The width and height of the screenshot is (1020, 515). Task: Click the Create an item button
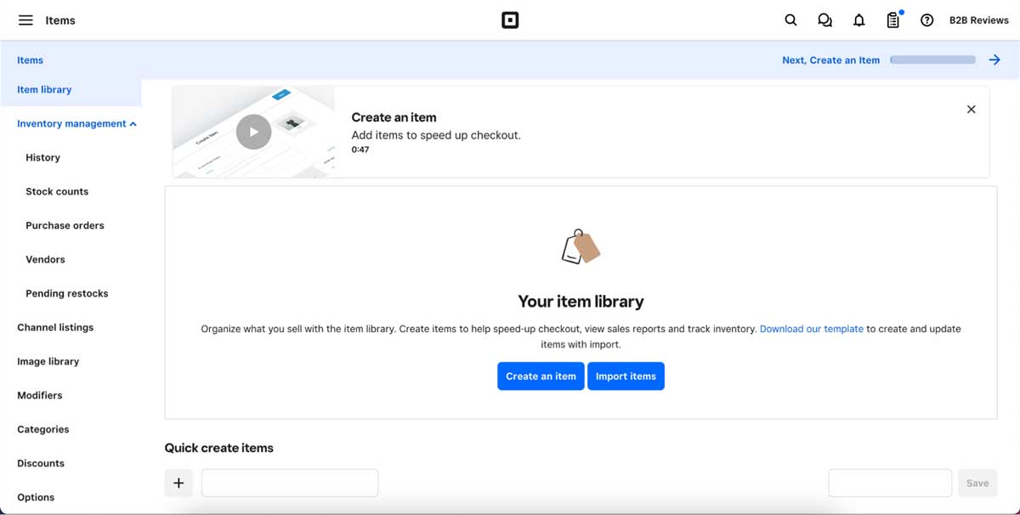pyautogui.click(x=541, y=376)
